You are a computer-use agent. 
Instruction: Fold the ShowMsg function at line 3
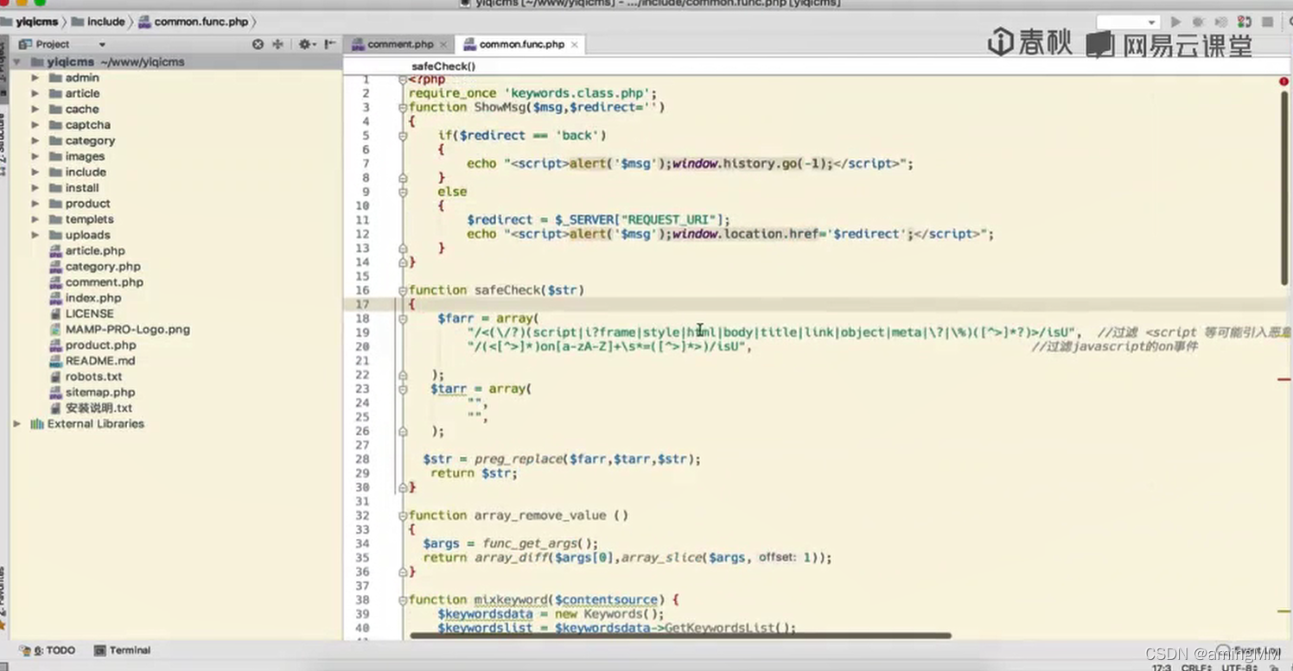point(403,108)
